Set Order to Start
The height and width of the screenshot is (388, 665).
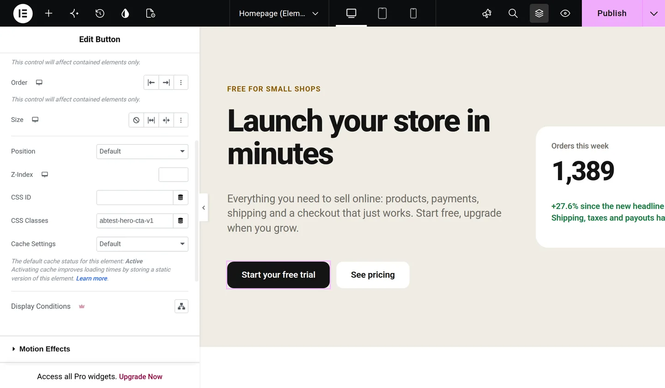pos(151,83)
